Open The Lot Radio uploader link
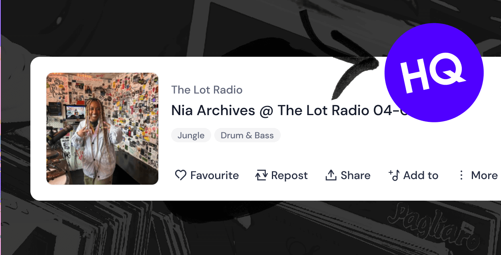 pyautogui.click(x=207, y=90)
